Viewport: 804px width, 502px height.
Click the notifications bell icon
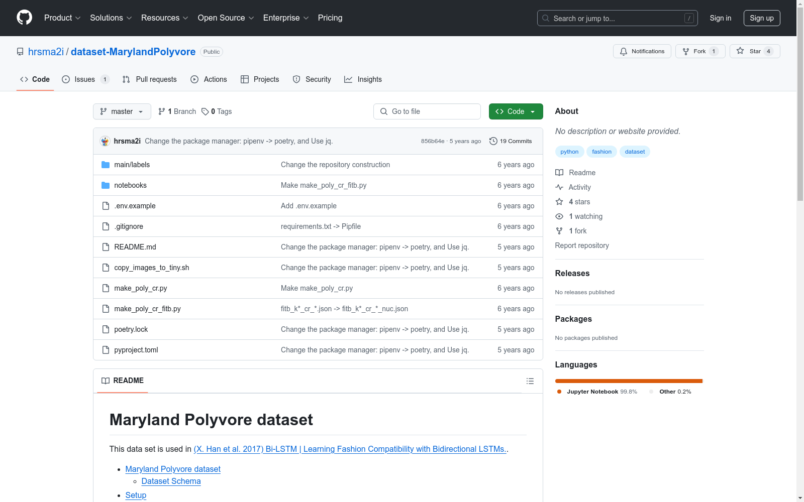(x=624, y=51)
